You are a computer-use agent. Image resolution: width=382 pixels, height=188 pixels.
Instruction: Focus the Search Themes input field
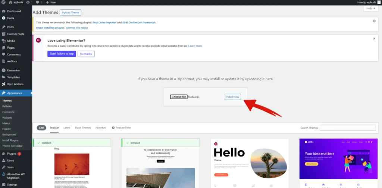coord(348,128)
